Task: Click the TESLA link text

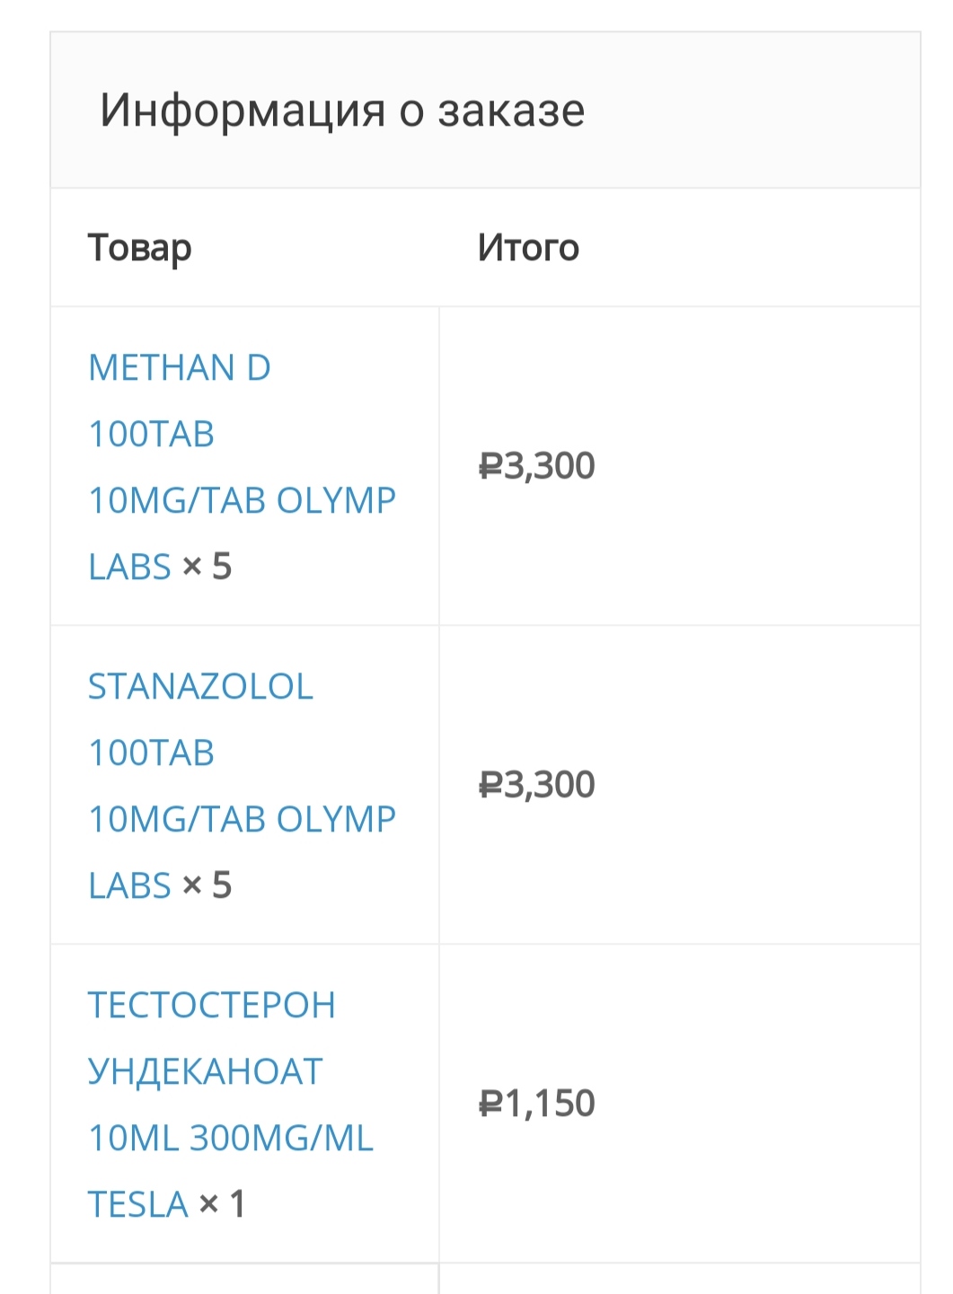Action: [x=138, y=1204]
